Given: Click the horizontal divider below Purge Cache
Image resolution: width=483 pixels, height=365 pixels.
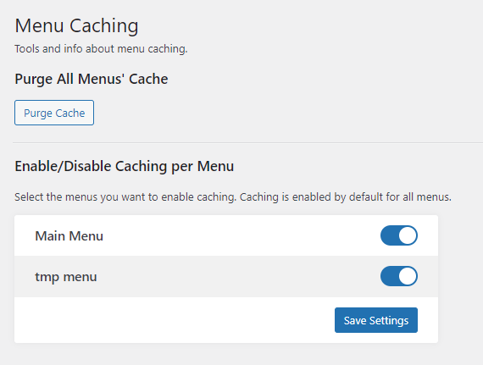Looking at the screenshot, I should tap(247, 143).
